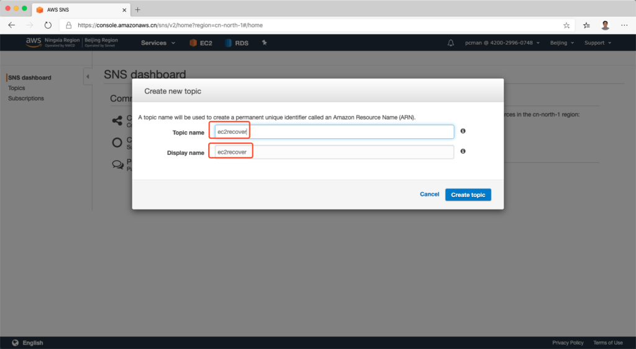This screenshot has height=349, width=636.
Task: Click the info icon beside Topic name
Action: pyautogui.click(x=463, y=131)
